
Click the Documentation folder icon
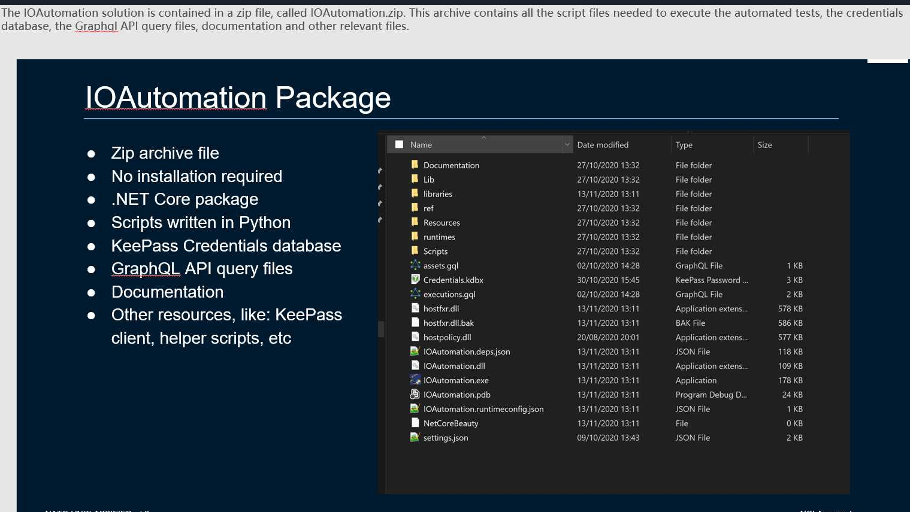[x=415, y=165]
